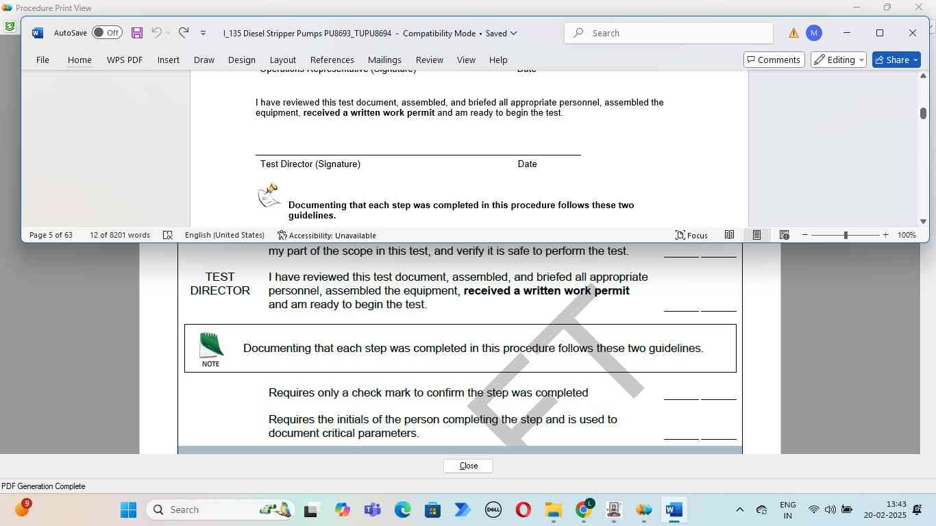Open Microsoft Store from taskbar
The width and height of the screenshot is (936, 526).
[x=432, y=510]
